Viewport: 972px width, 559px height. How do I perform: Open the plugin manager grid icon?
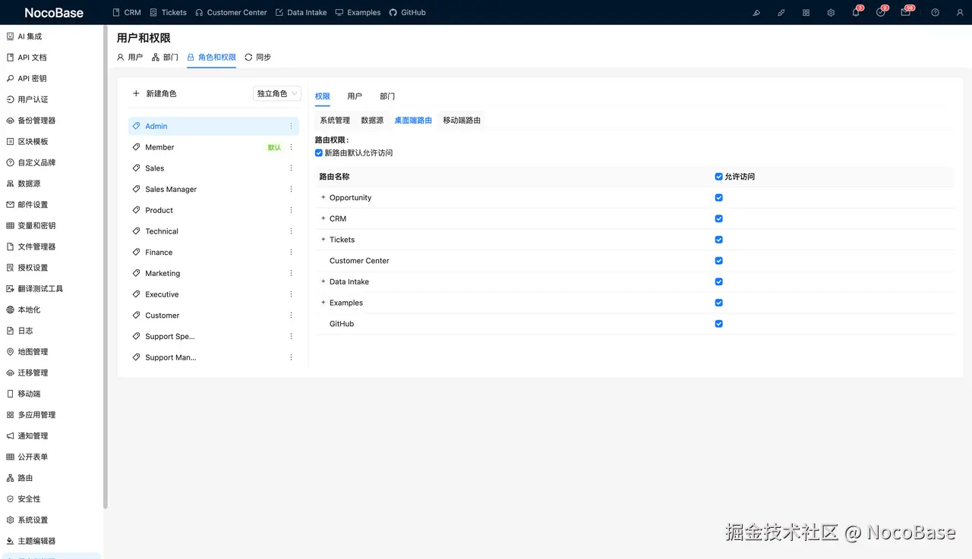click(x=806, y=13)
